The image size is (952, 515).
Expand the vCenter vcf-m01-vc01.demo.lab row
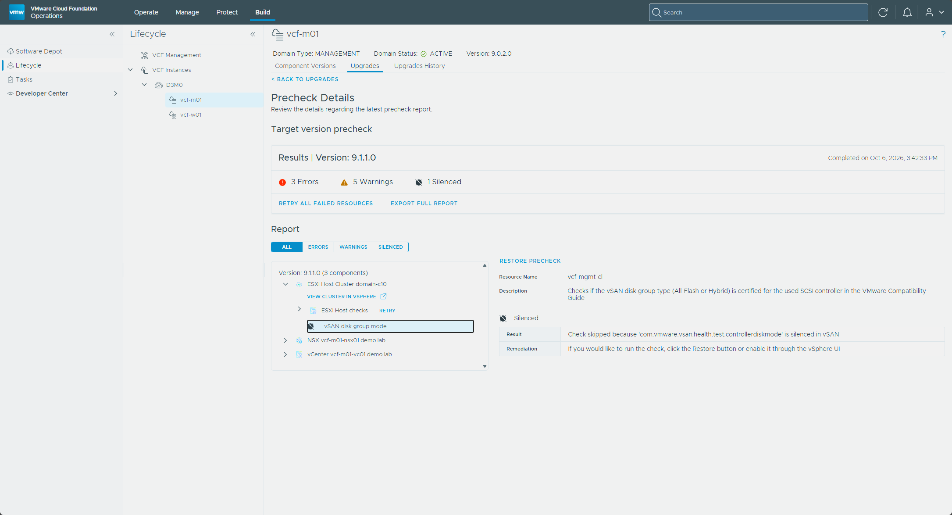pos(285,354)
